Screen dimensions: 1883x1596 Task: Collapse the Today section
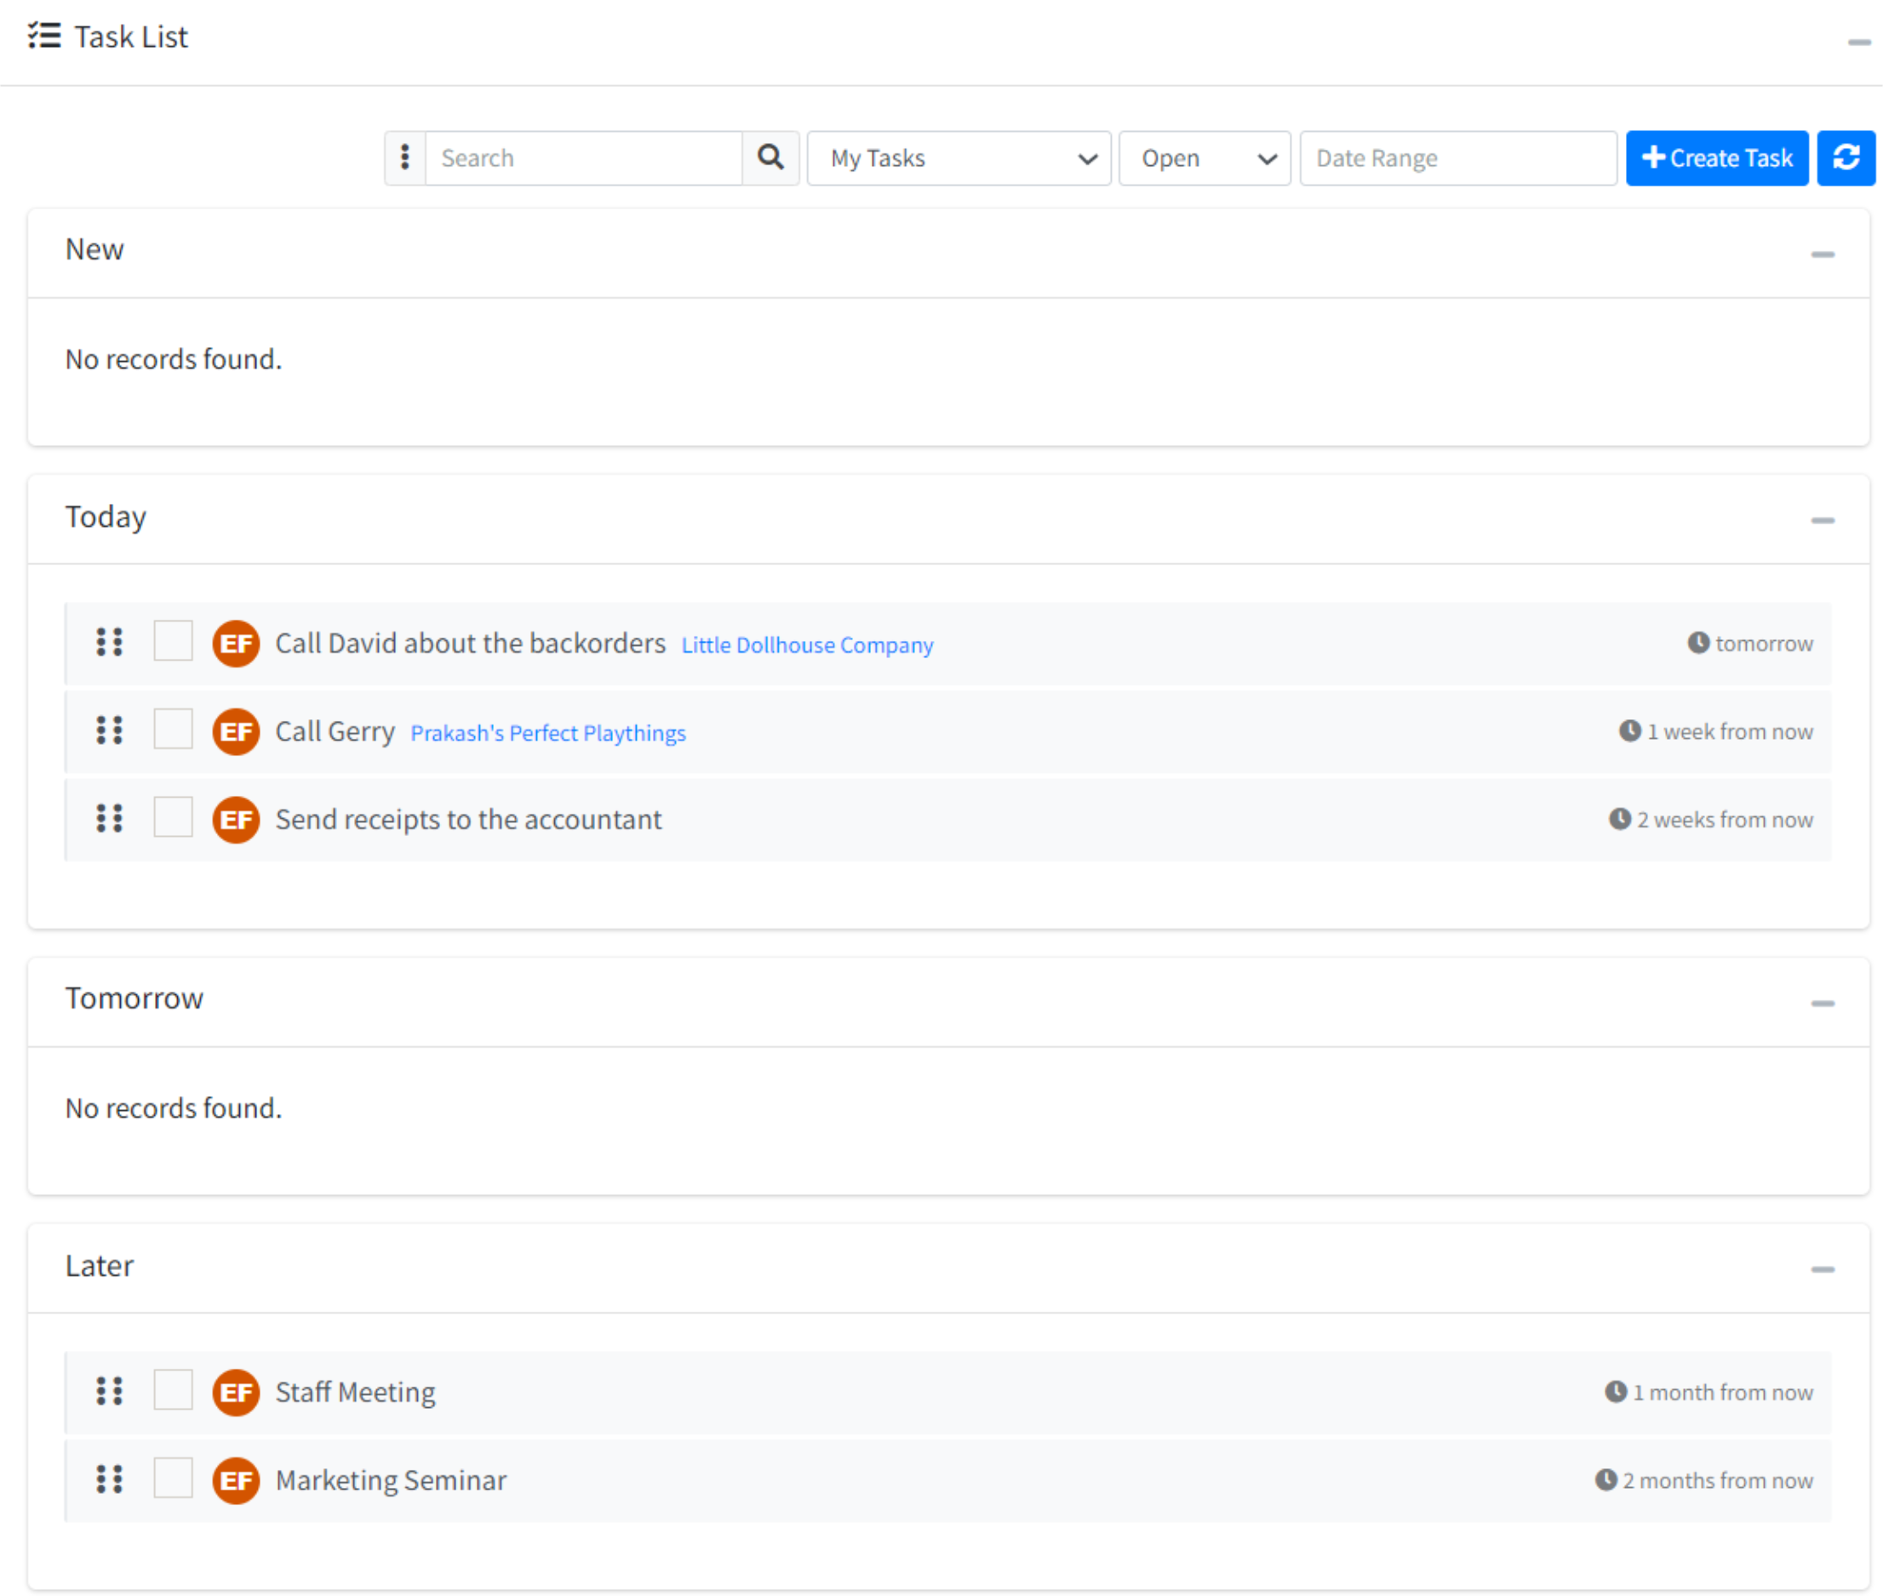[1822, 520]
